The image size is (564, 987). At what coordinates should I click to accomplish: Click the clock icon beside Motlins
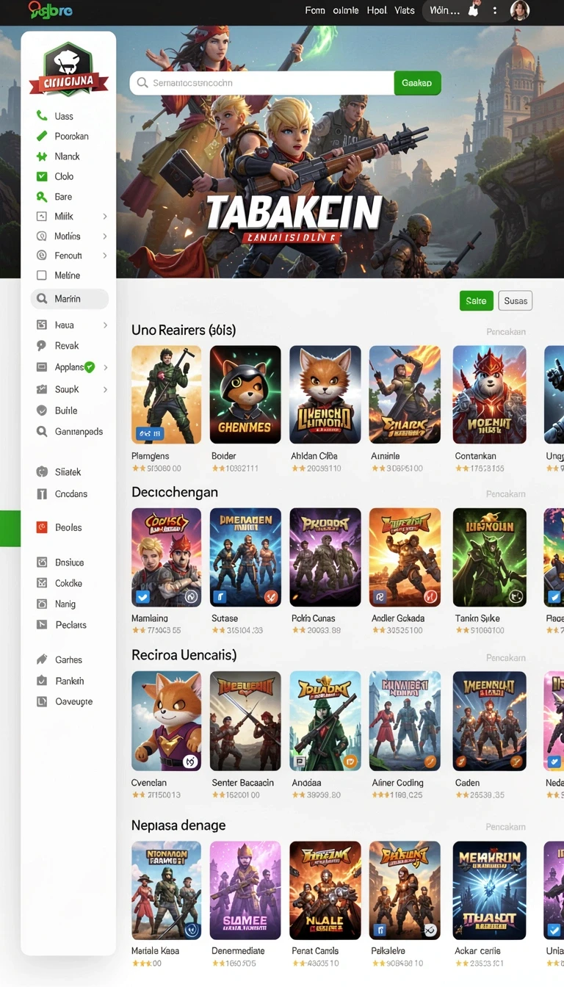[x=41, y=236]
